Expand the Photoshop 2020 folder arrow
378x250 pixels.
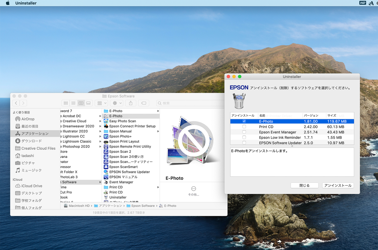100,147
